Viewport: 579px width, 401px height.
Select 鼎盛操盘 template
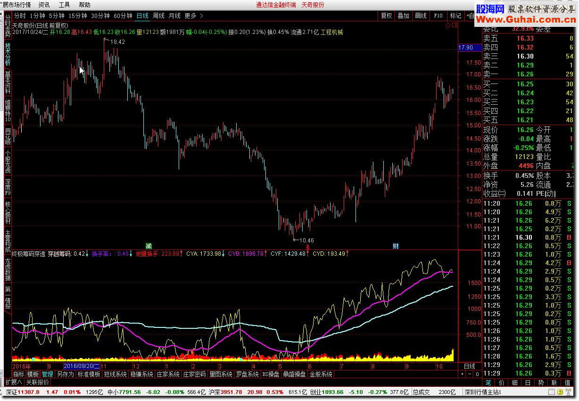click(x=295, y=374)
